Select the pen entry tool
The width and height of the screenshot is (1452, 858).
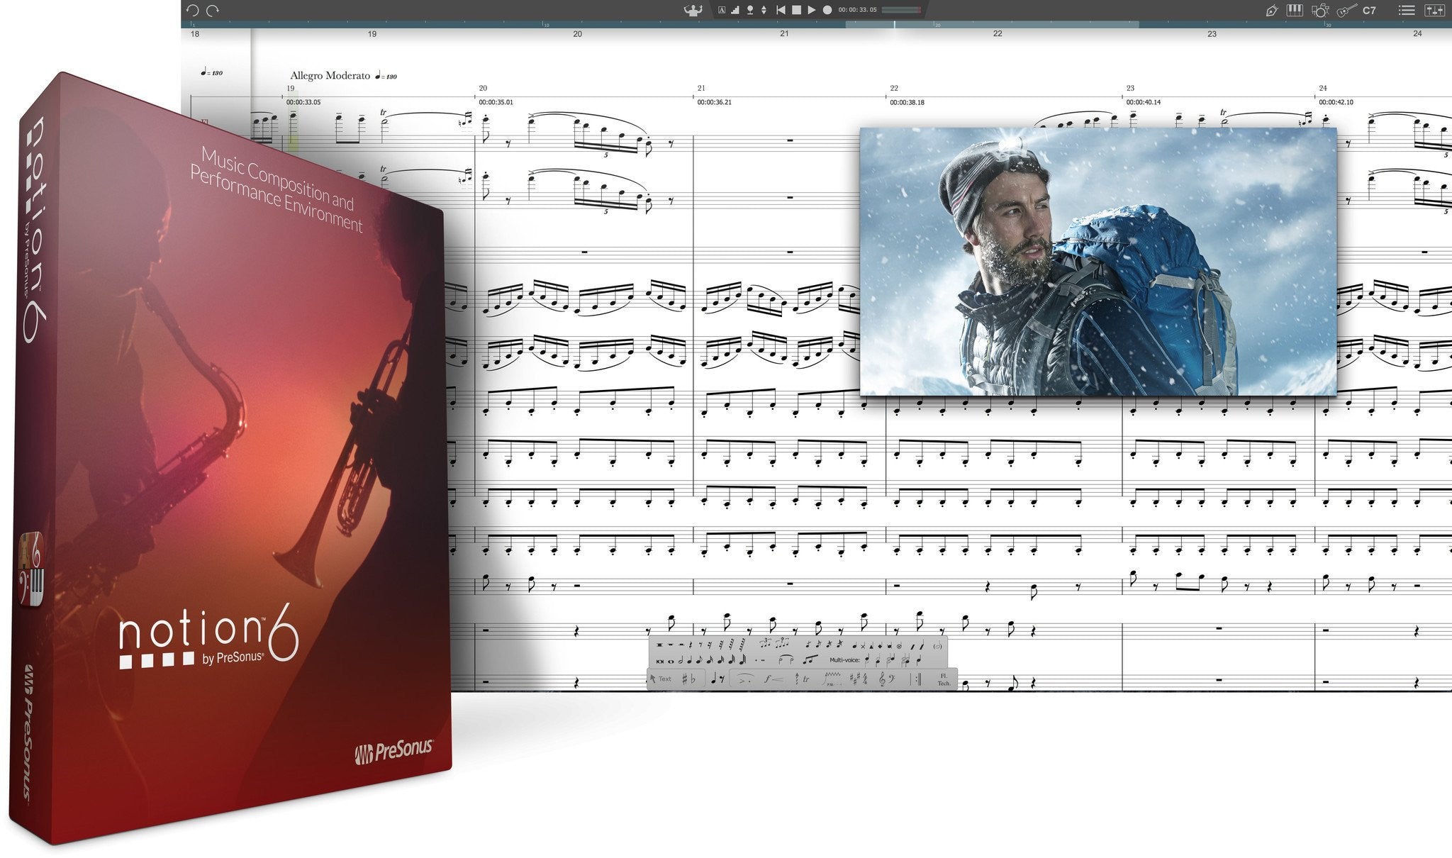pyautogui.click(x=1272, y=10)
